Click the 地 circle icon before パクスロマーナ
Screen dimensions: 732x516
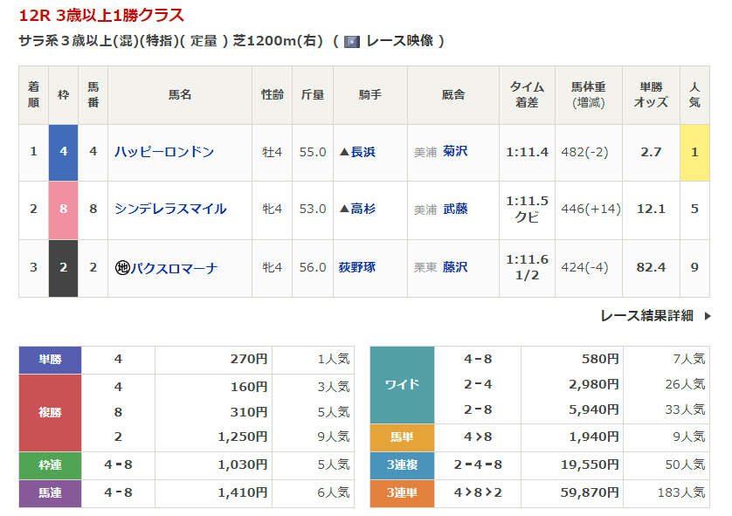point(122,268)
